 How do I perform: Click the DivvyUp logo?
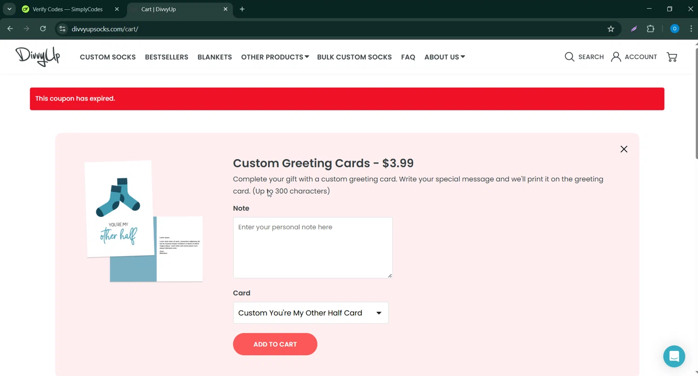pos(38,56)
